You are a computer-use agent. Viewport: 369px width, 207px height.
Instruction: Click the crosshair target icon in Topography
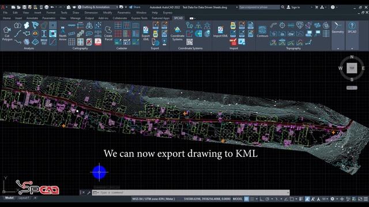tap(282, 25)
